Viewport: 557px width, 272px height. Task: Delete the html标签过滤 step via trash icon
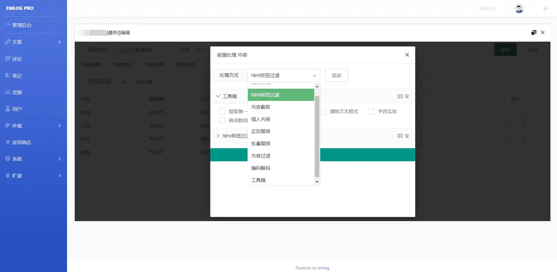407,136
